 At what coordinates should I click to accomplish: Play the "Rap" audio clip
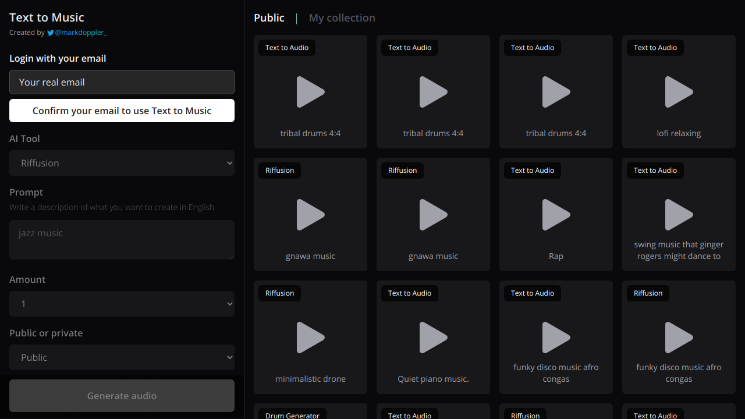pos(556,215)
